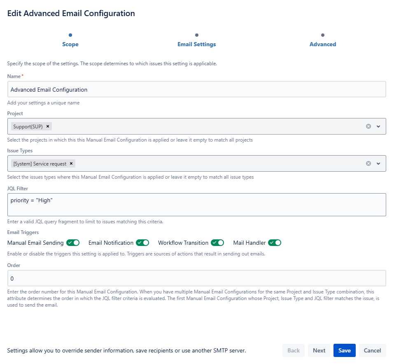Remove the Service request issue type tag
394x364 pixels.
coord(71,163)
